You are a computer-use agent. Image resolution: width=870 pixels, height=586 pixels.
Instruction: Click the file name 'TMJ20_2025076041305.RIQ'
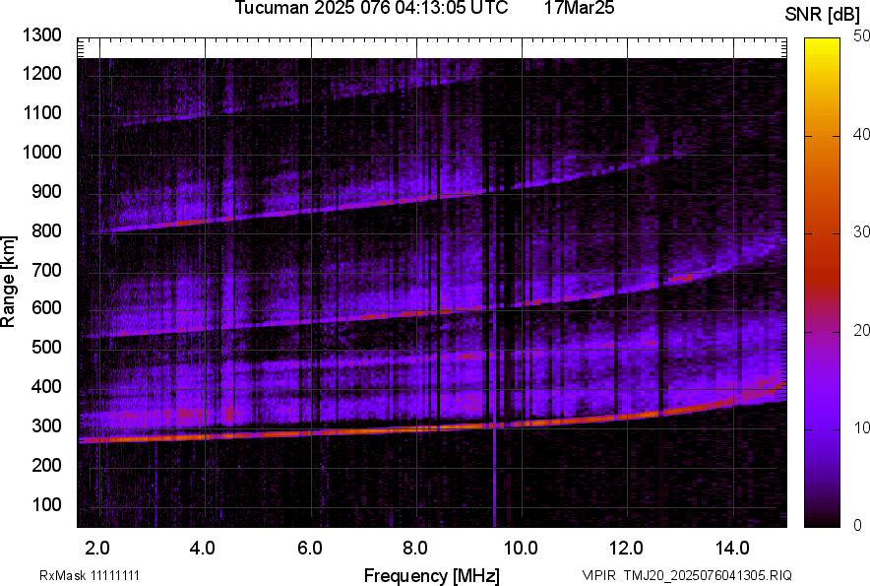click(x=708, y=575)
